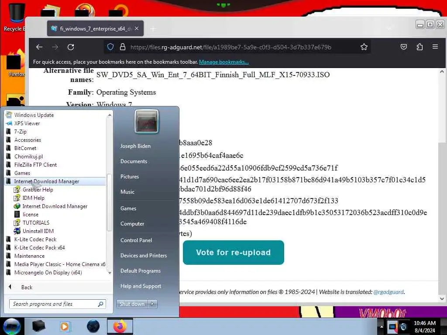Viewport: 447px width, 335px height.
Task: Click the Shut down button
Action: click(132, 304)
